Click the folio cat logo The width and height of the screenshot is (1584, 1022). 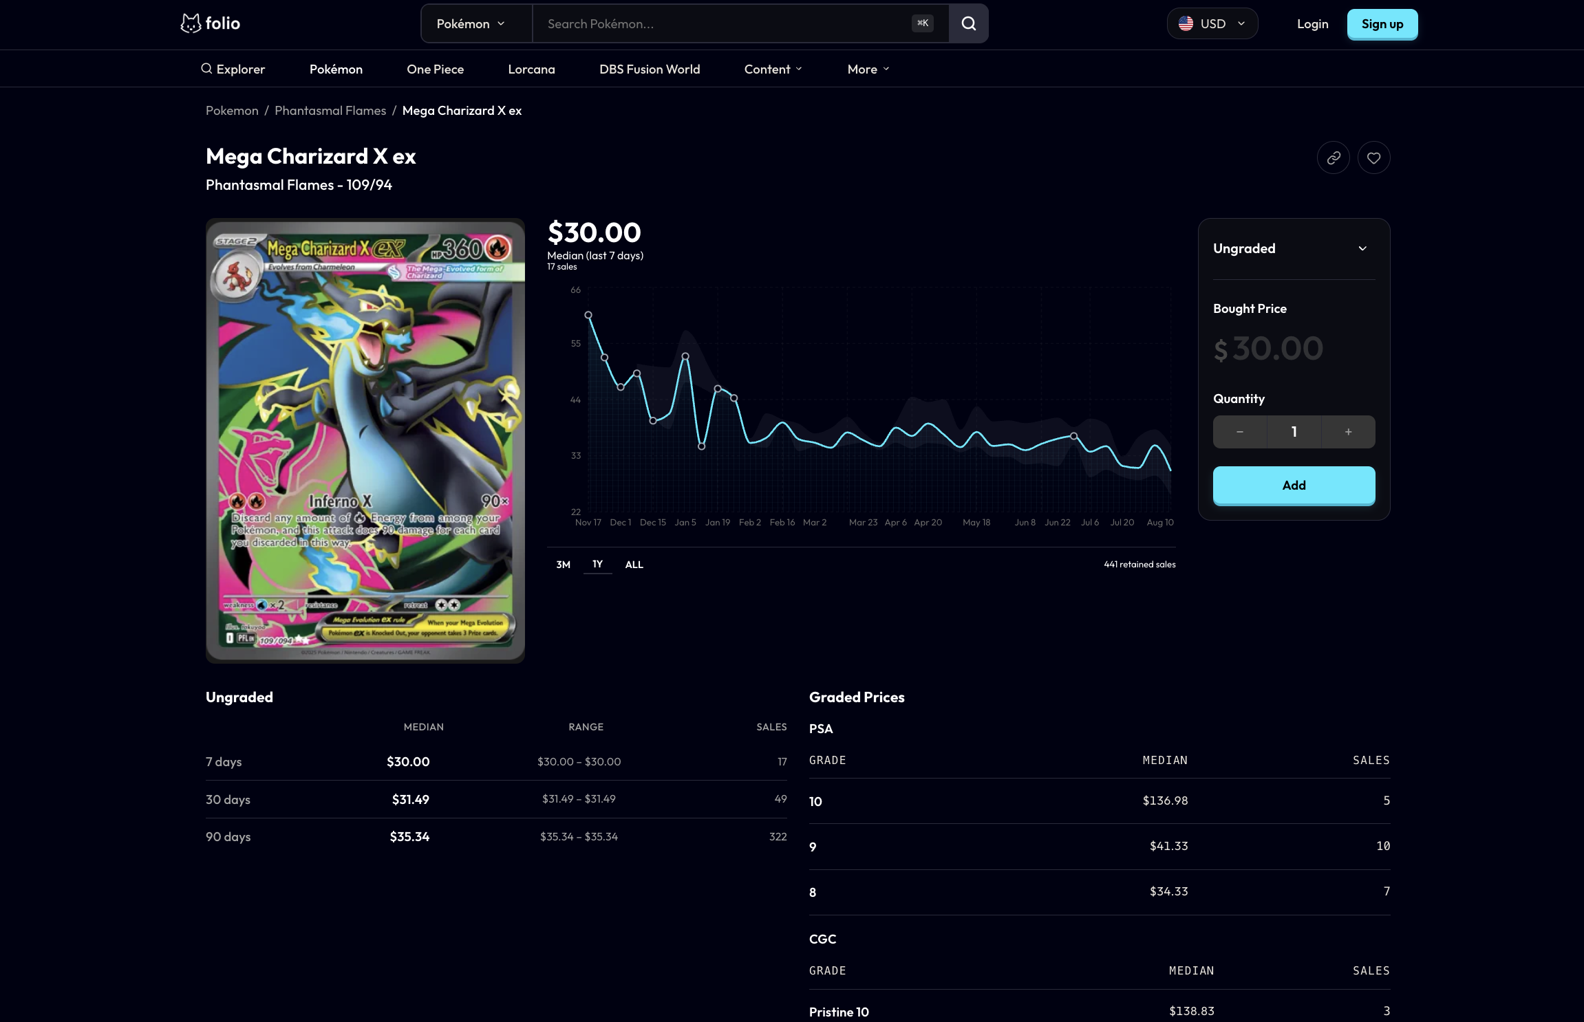pos(210,23)
